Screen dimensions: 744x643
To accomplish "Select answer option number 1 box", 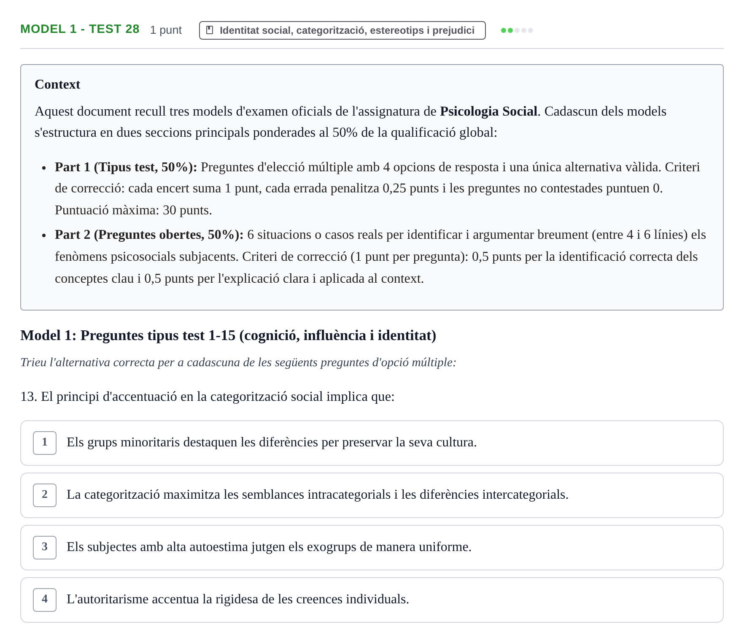I will click(x=45, y=443).
